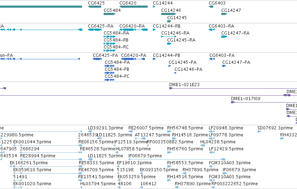The image size is (297, 189).
Task: Select the CG6420 gene bar glyph
Action: tap(134, 7)
